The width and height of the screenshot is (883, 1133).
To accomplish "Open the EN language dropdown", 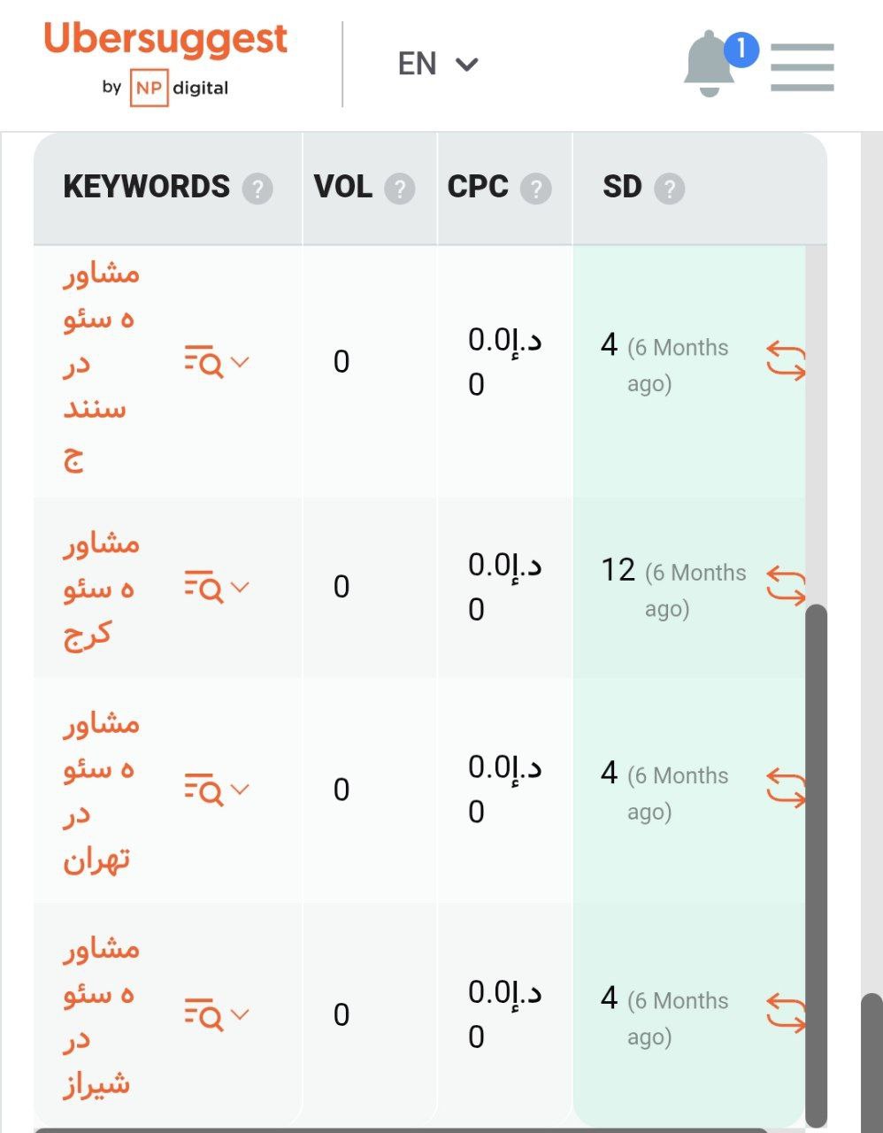I will tap(437, 64).
